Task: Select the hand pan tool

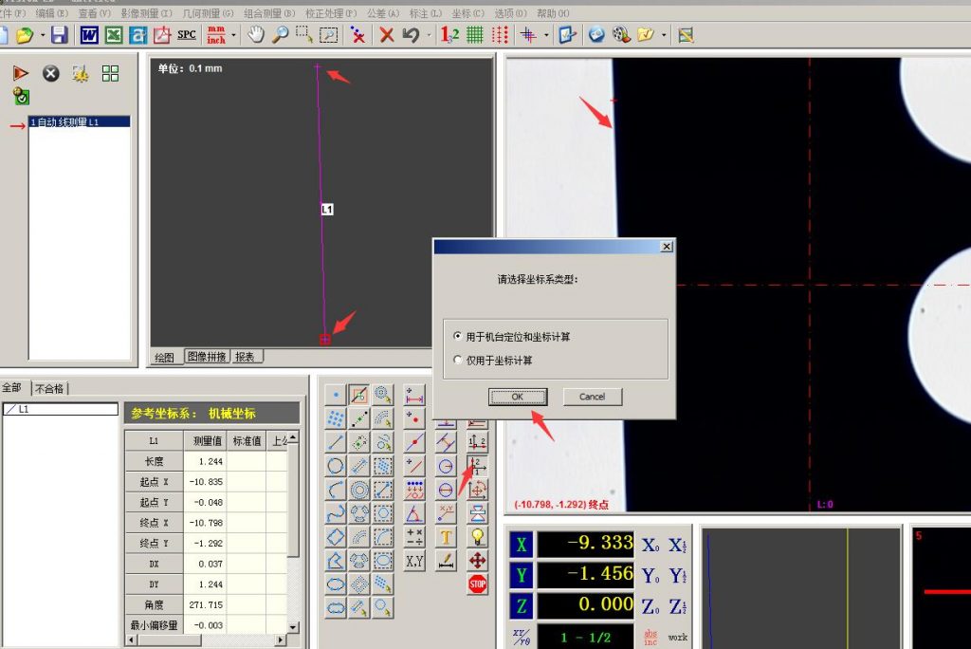Action: pyautogui.click(x=256, y=35)
